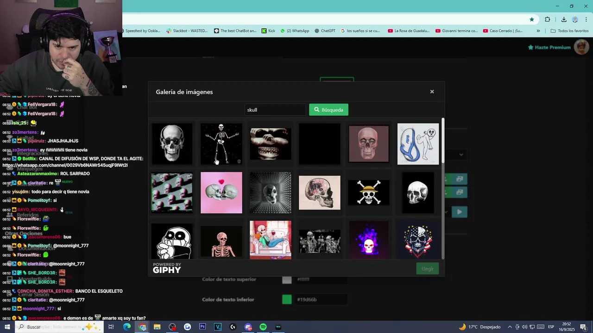Select the skeleton on sofa thumbnail
The height and width of the screenshot is (333, 593).
click(271, 240)
